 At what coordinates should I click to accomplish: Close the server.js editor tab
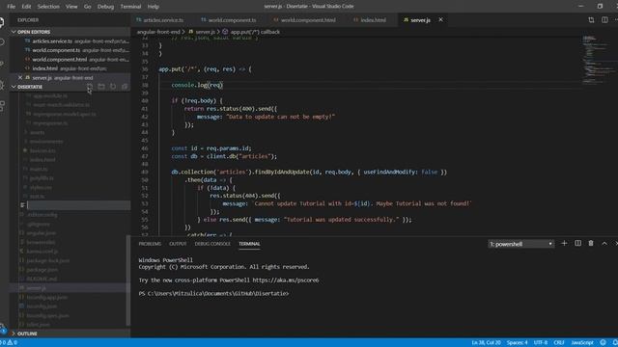pyautogui.click(x=440, y=19)
